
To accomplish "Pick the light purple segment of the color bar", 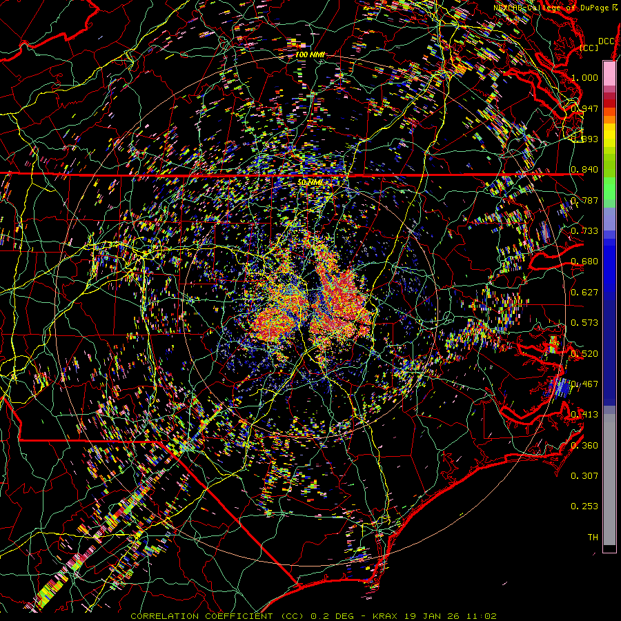I will tap(609, 219).
